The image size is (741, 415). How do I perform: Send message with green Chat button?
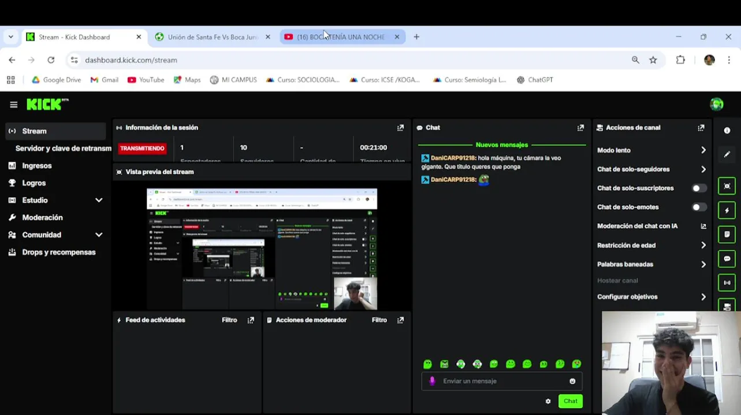[x=571, y=401]
